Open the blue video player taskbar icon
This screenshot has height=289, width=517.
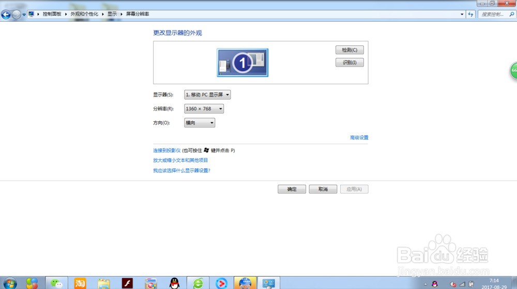point(221,283)
